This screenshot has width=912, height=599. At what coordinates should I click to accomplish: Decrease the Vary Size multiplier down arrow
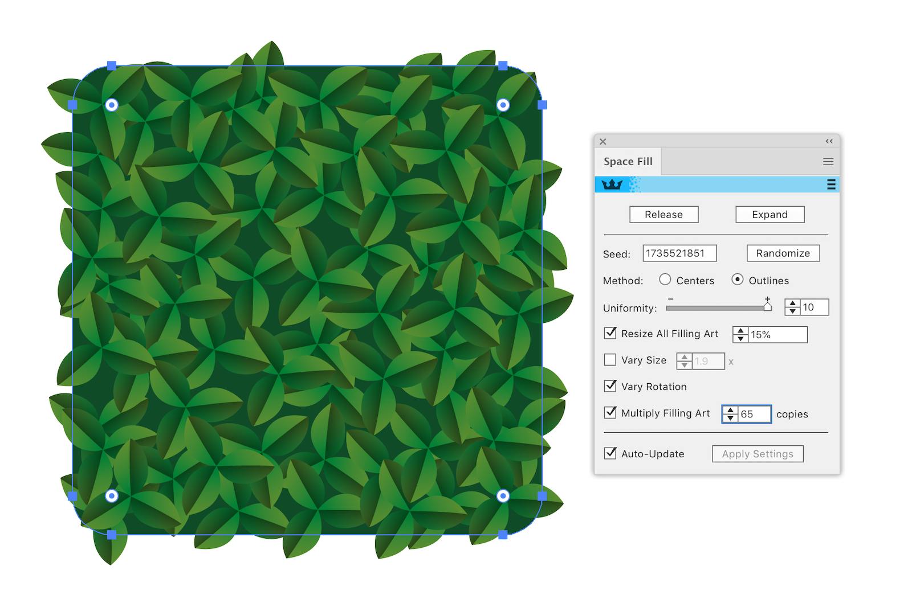point(685,364)
